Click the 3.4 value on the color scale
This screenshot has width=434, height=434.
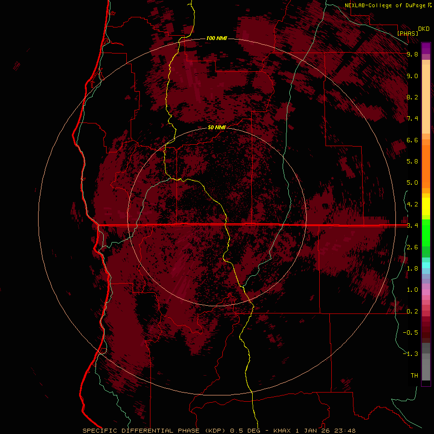(x=412, y=226)
